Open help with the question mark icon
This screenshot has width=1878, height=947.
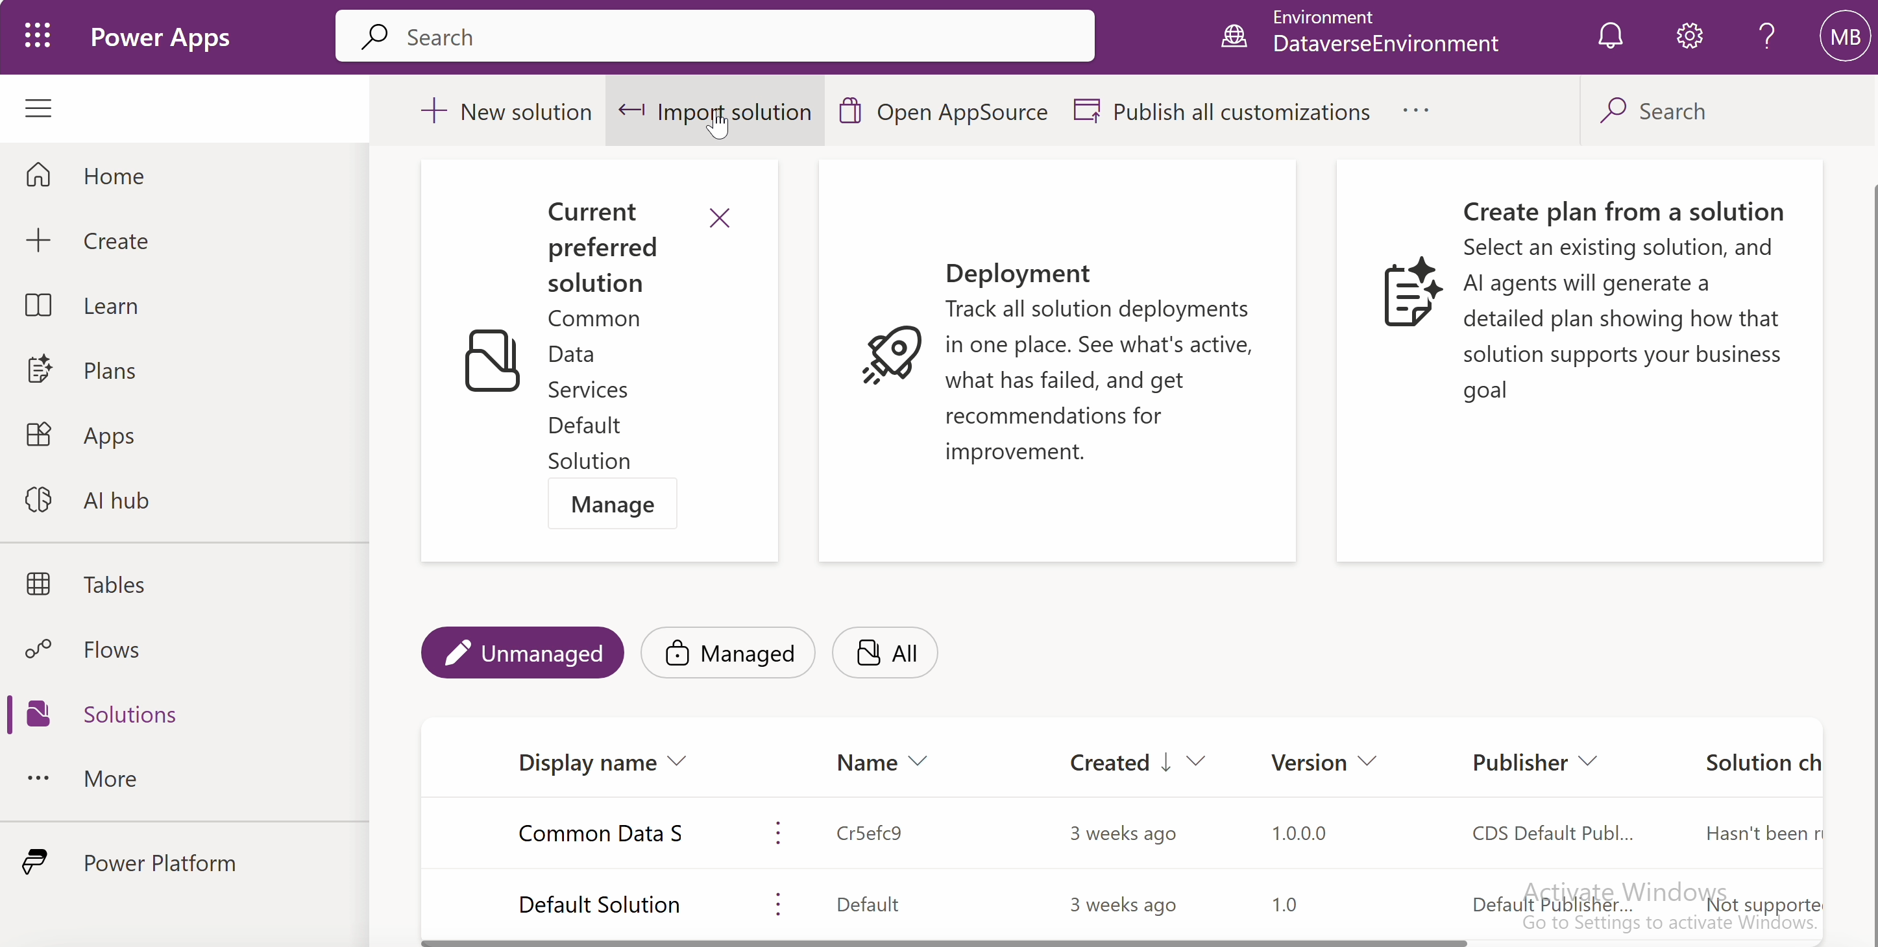pos(1766,36)
